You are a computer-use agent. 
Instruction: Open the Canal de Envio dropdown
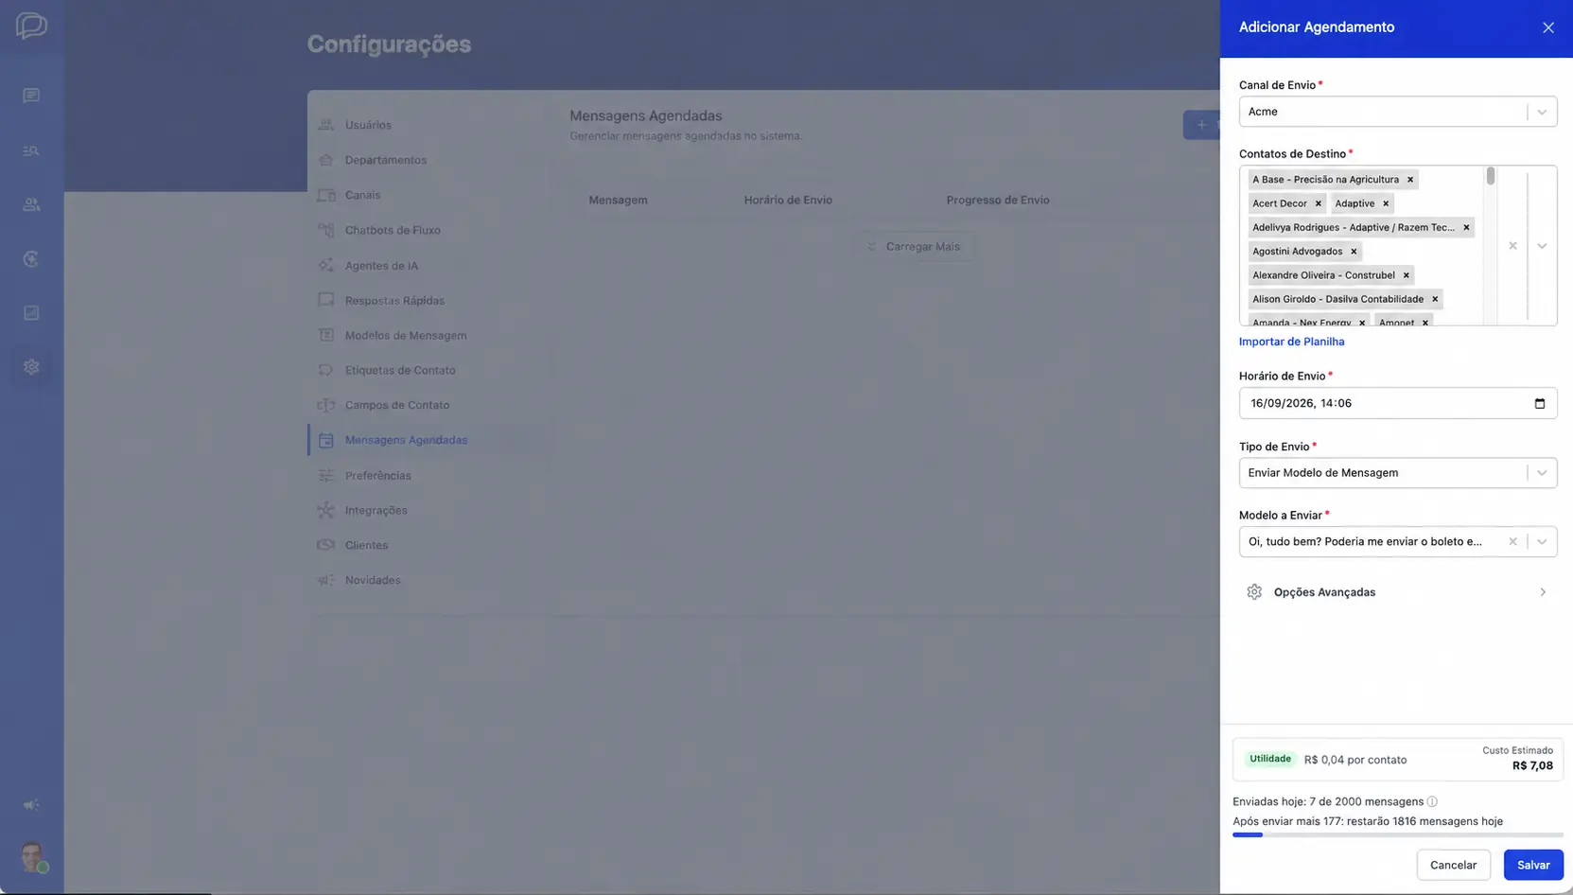coord(1397,112)
